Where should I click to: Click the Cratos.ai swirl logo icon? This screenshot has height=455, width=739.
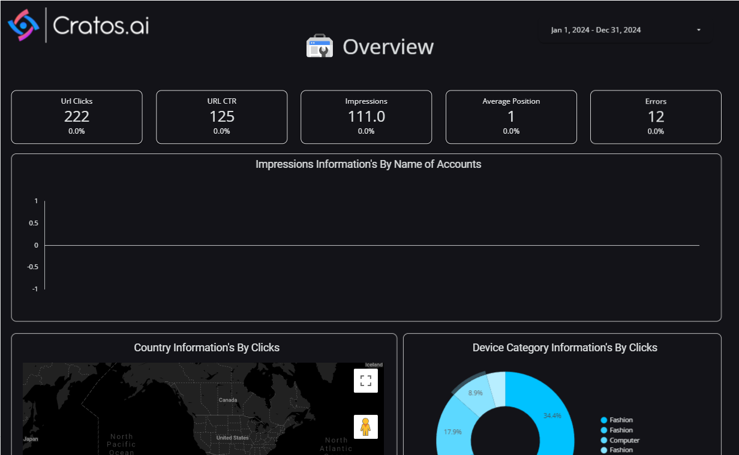click(x=23, y=25)
